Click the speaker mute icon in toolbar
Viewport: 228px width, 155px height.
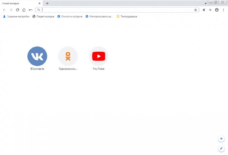[x=204, y=10]
